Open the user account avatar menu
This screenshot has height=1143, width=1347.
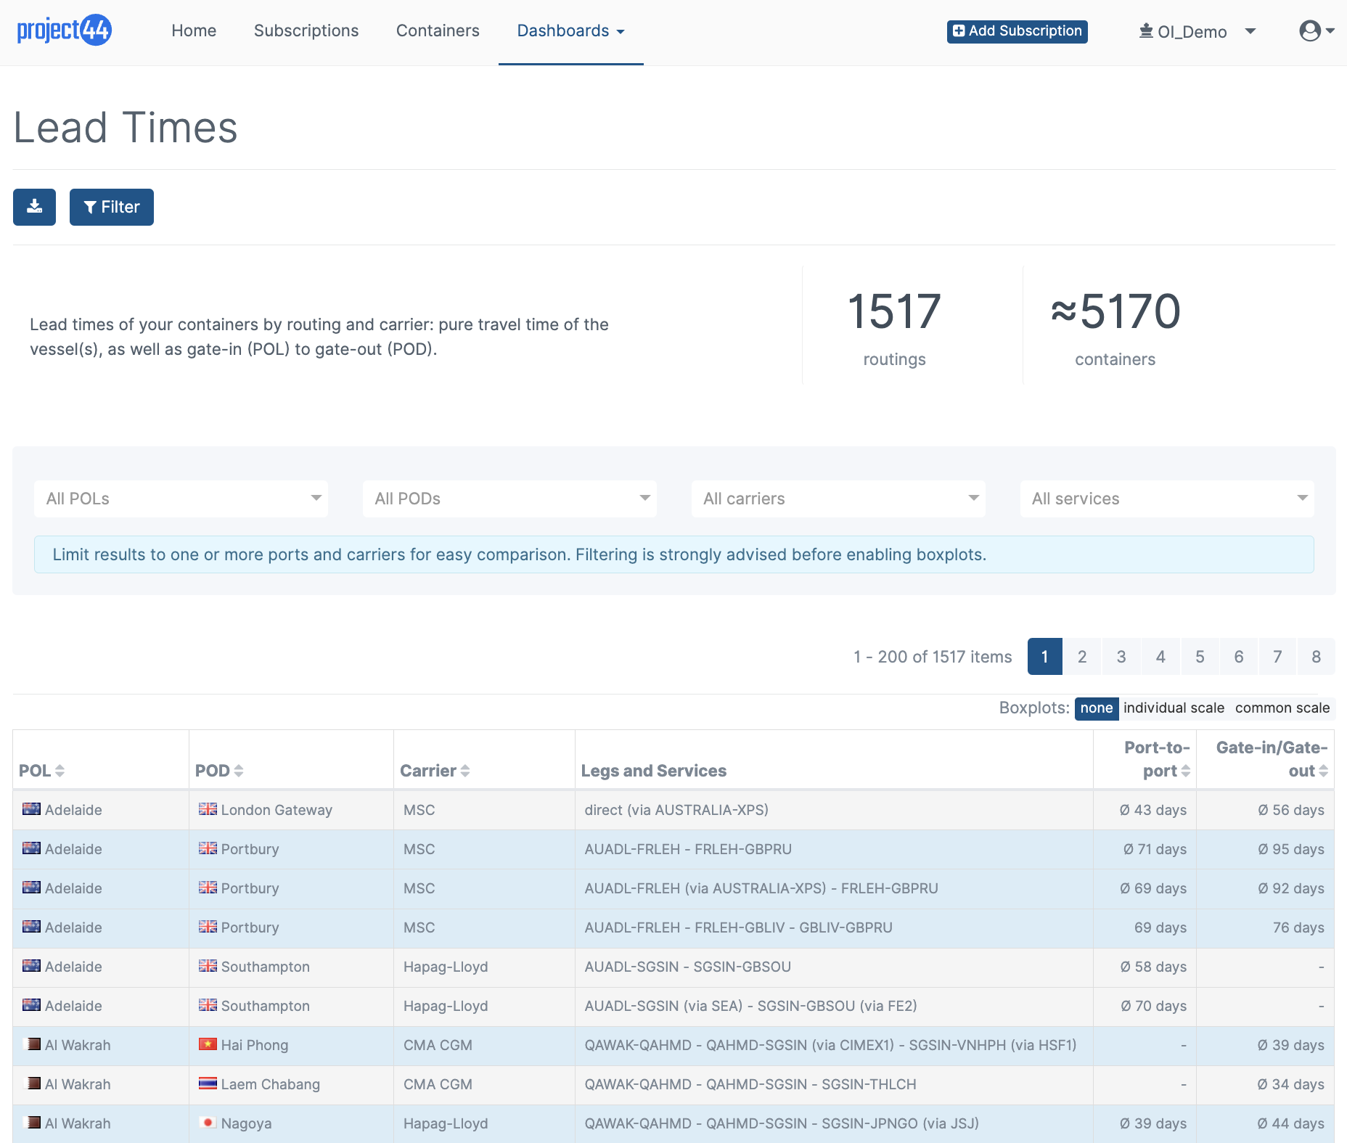coord(1317,30)
